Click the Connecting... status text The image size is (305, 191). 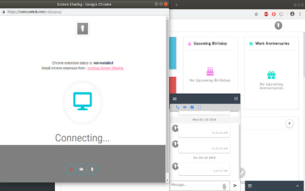pyautogui.click(x=82, y=138)
